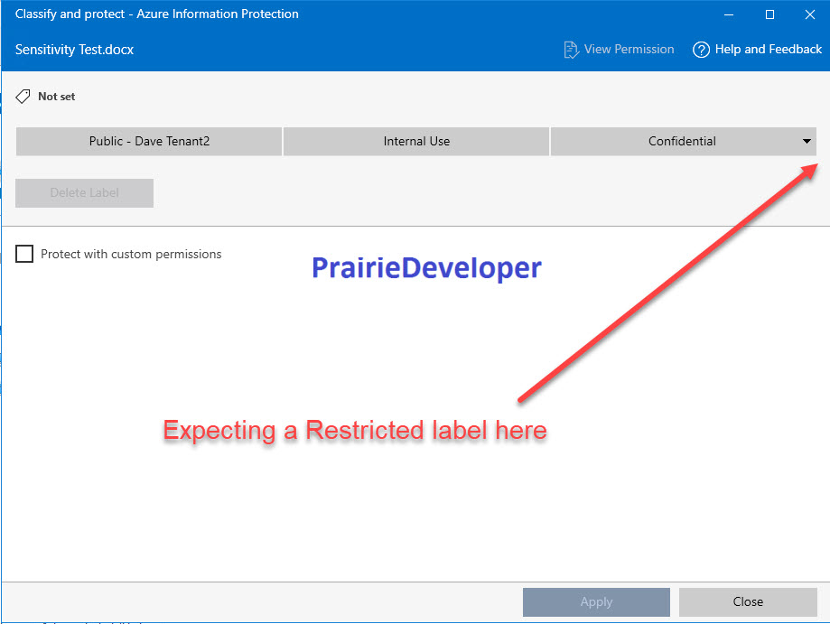Click the Sensitivity Test.docx file name

(75, 50)
